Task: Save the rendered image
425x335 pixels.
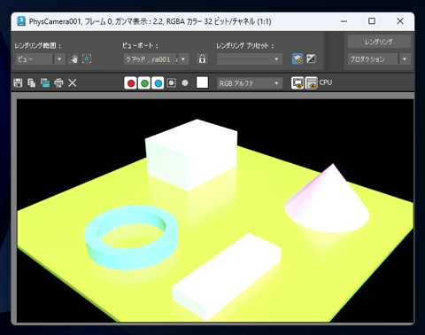Action: pos(18,83)
